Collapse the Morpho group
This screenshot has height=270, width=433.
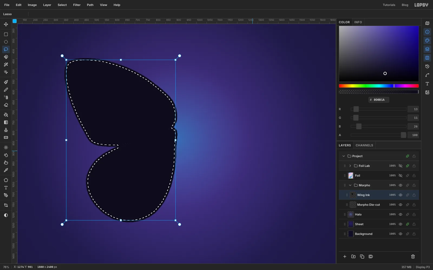click(350, 185)
